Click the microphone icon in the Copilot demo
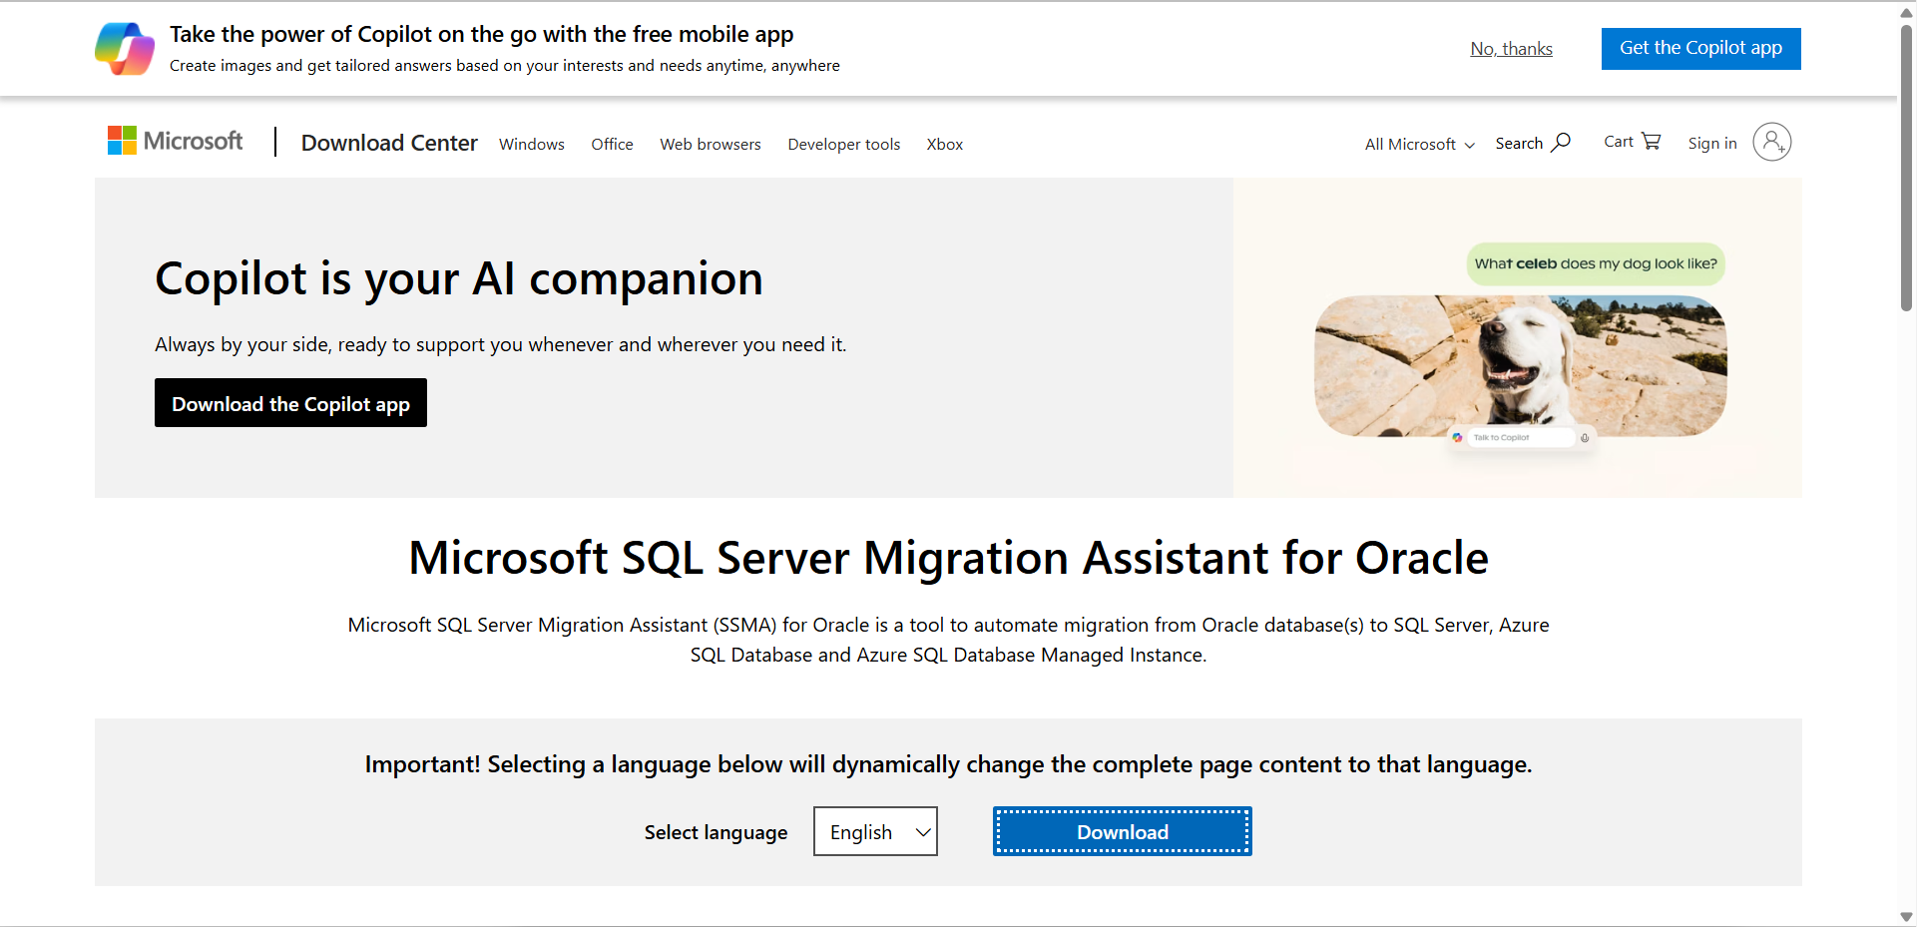Screen dimensions: 1917x927 [x=1585, y=437]
